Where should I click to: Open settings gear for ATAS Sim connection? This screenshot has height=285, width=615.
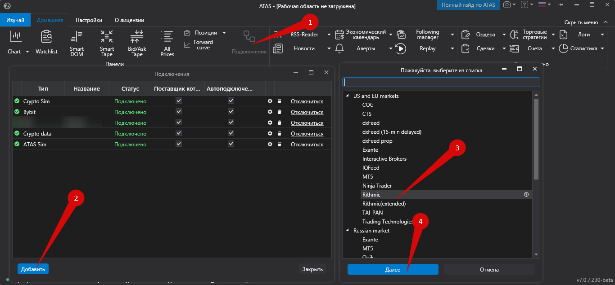click(270, 144)
